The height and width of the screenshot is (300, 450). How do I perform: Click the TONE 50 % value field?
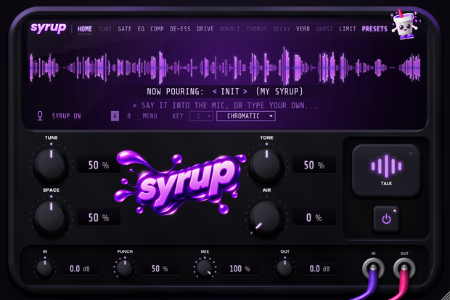pyautogui.click(x=314, y=165)
